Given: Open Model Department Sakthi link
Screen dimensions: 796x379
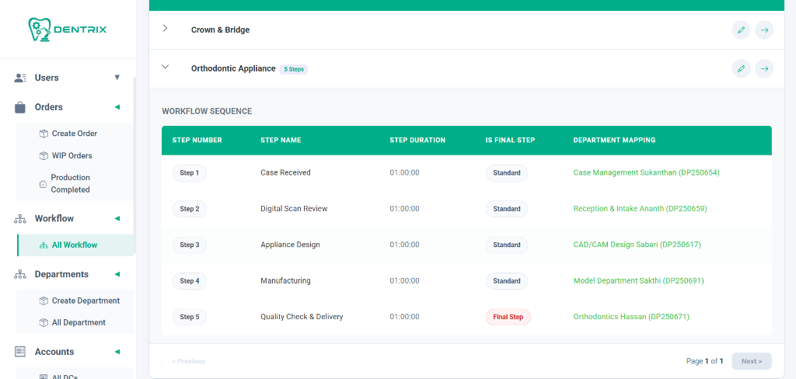Looking at the screenshot, I should (639, 280).
